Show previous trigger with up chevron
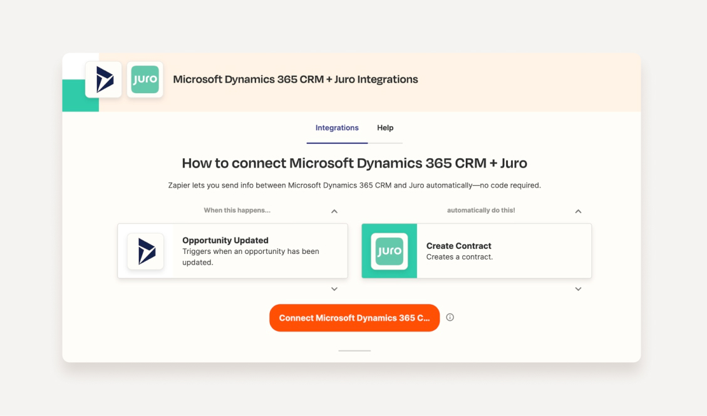707x416 pixels. [x=334, y=211]
